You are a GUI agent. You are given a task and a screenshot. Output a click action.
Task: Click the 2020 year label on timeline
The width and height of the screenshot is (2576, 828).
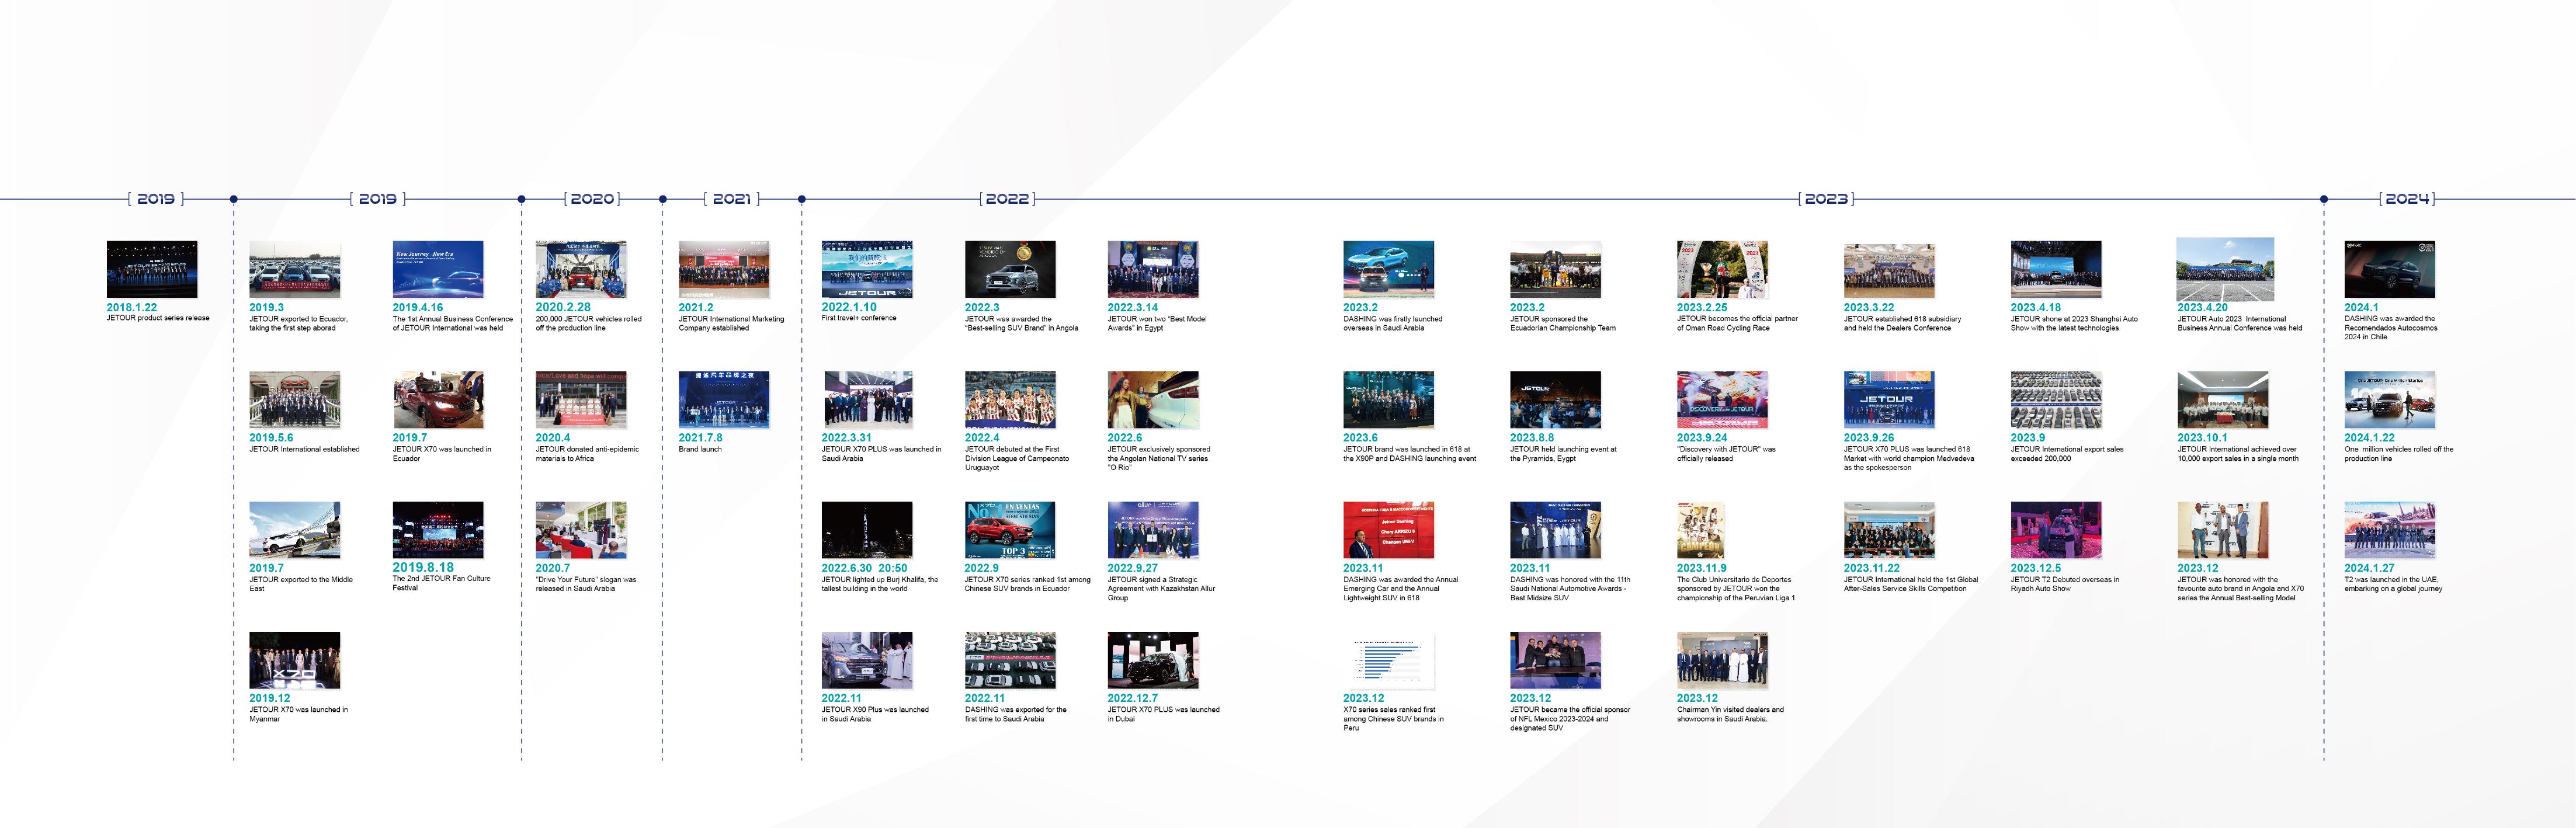pos(592,199)
